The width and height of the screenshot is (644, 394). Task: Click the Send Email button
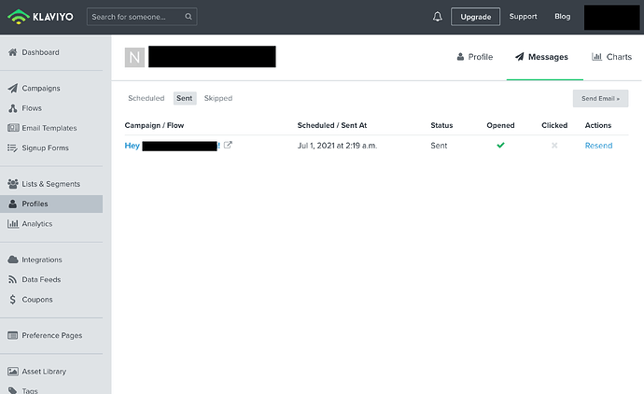coord(600,99)
